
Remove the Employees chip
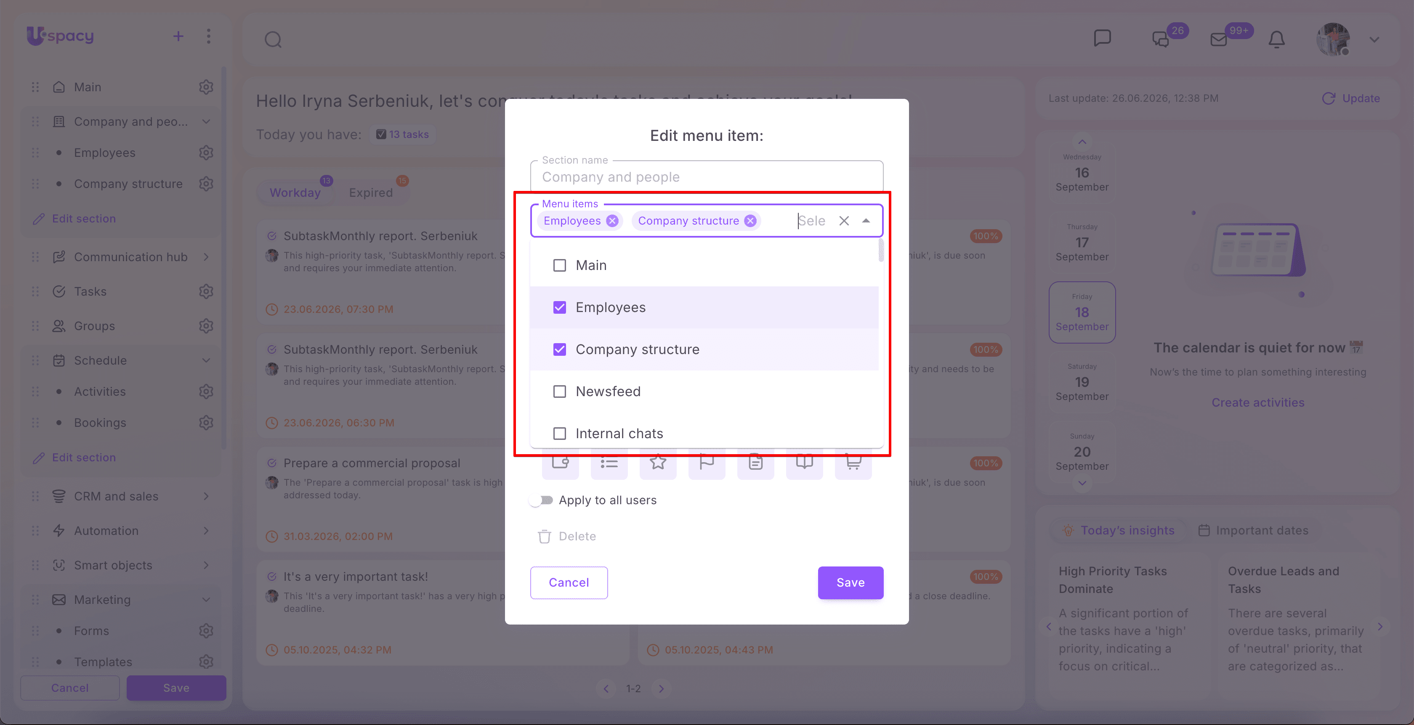point(612,220)
